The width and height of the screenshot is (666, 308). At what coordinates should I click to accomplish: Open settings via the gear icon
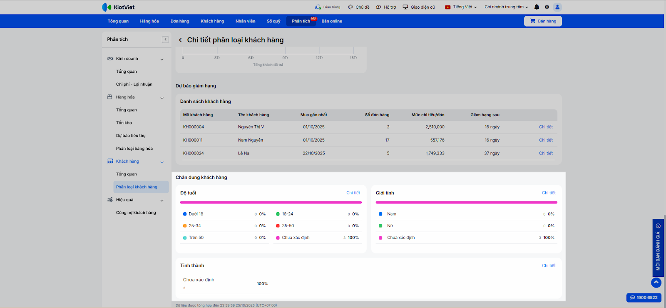(x=547, y=7)
